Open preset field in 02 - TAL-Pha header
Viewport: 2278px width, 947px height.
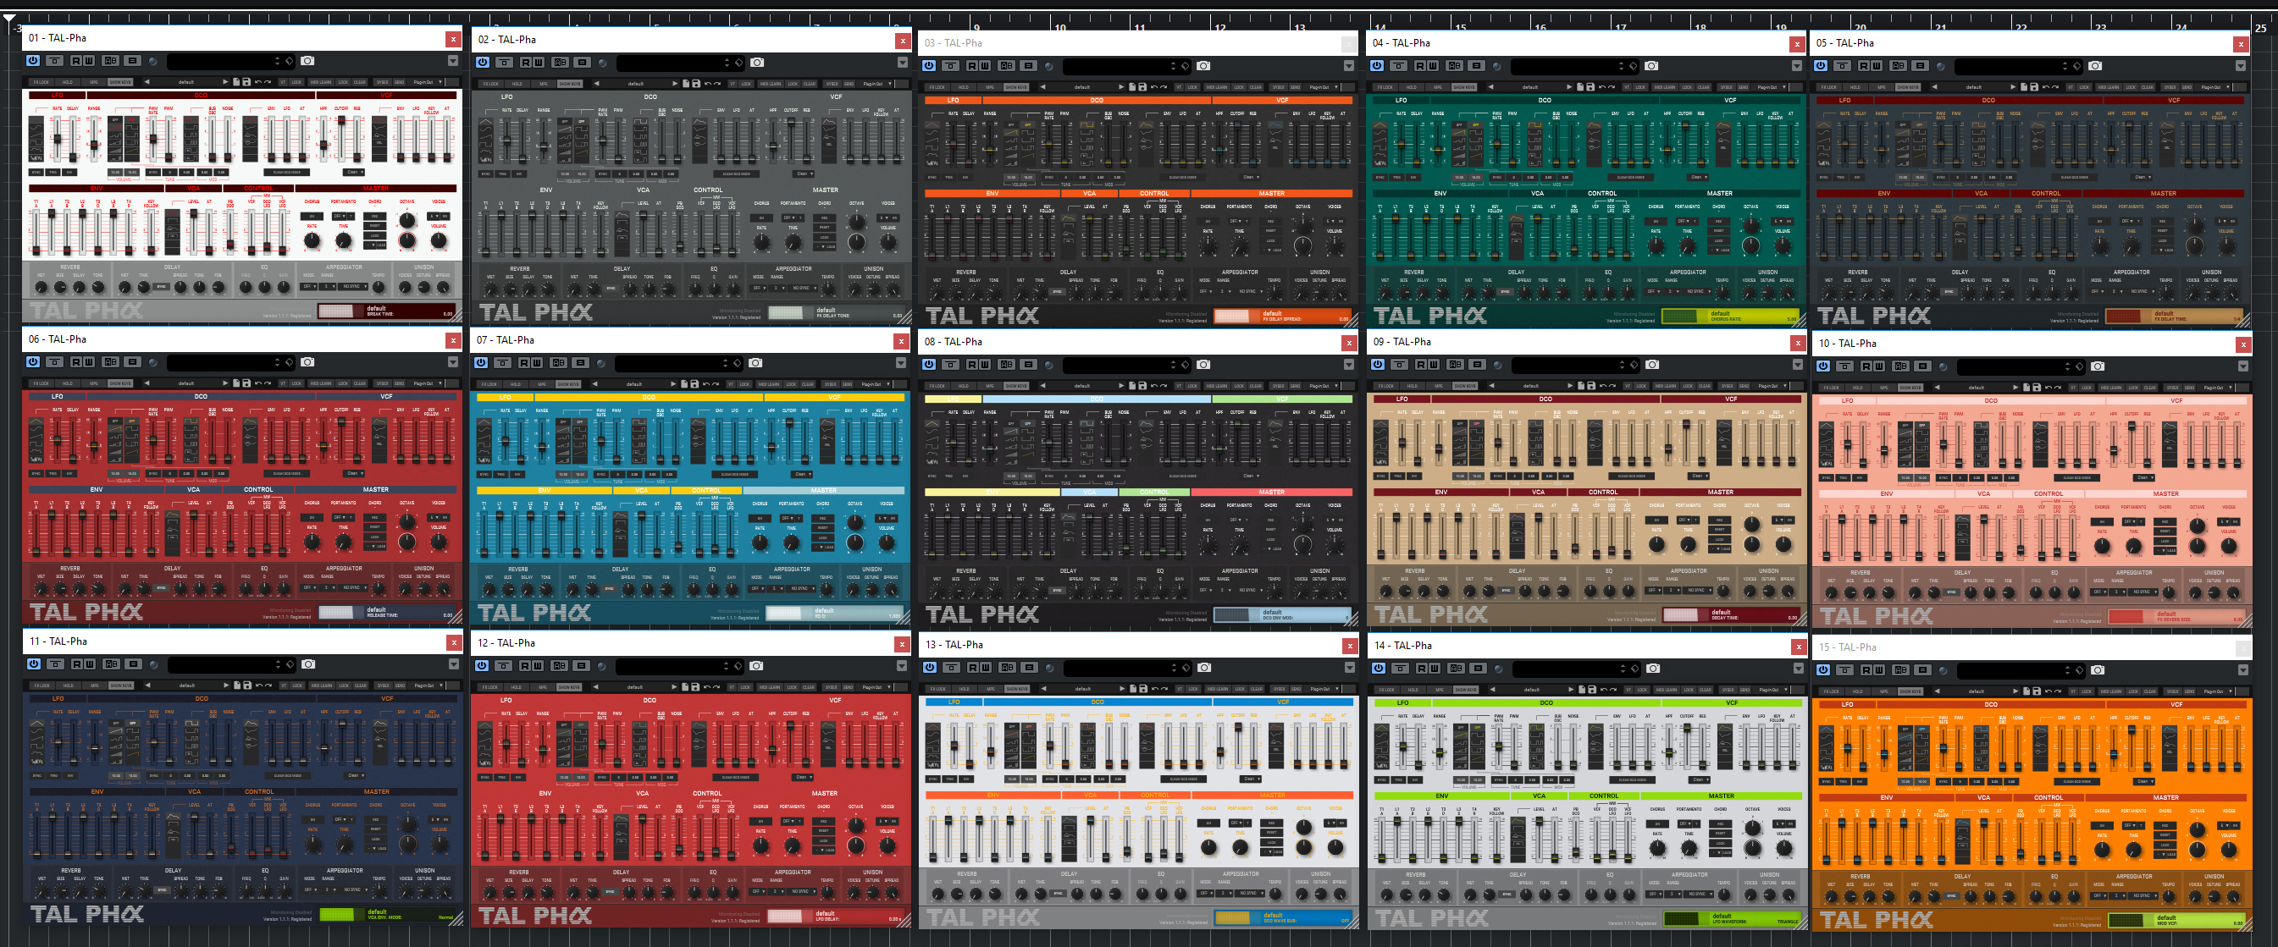[x=681, y=63]
